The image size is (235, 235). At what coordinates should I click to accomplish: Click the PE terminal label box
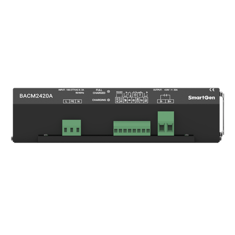[72, 101]
